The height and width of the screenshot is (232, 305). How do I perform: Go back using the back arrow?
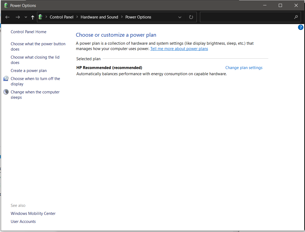pos(8,17)
